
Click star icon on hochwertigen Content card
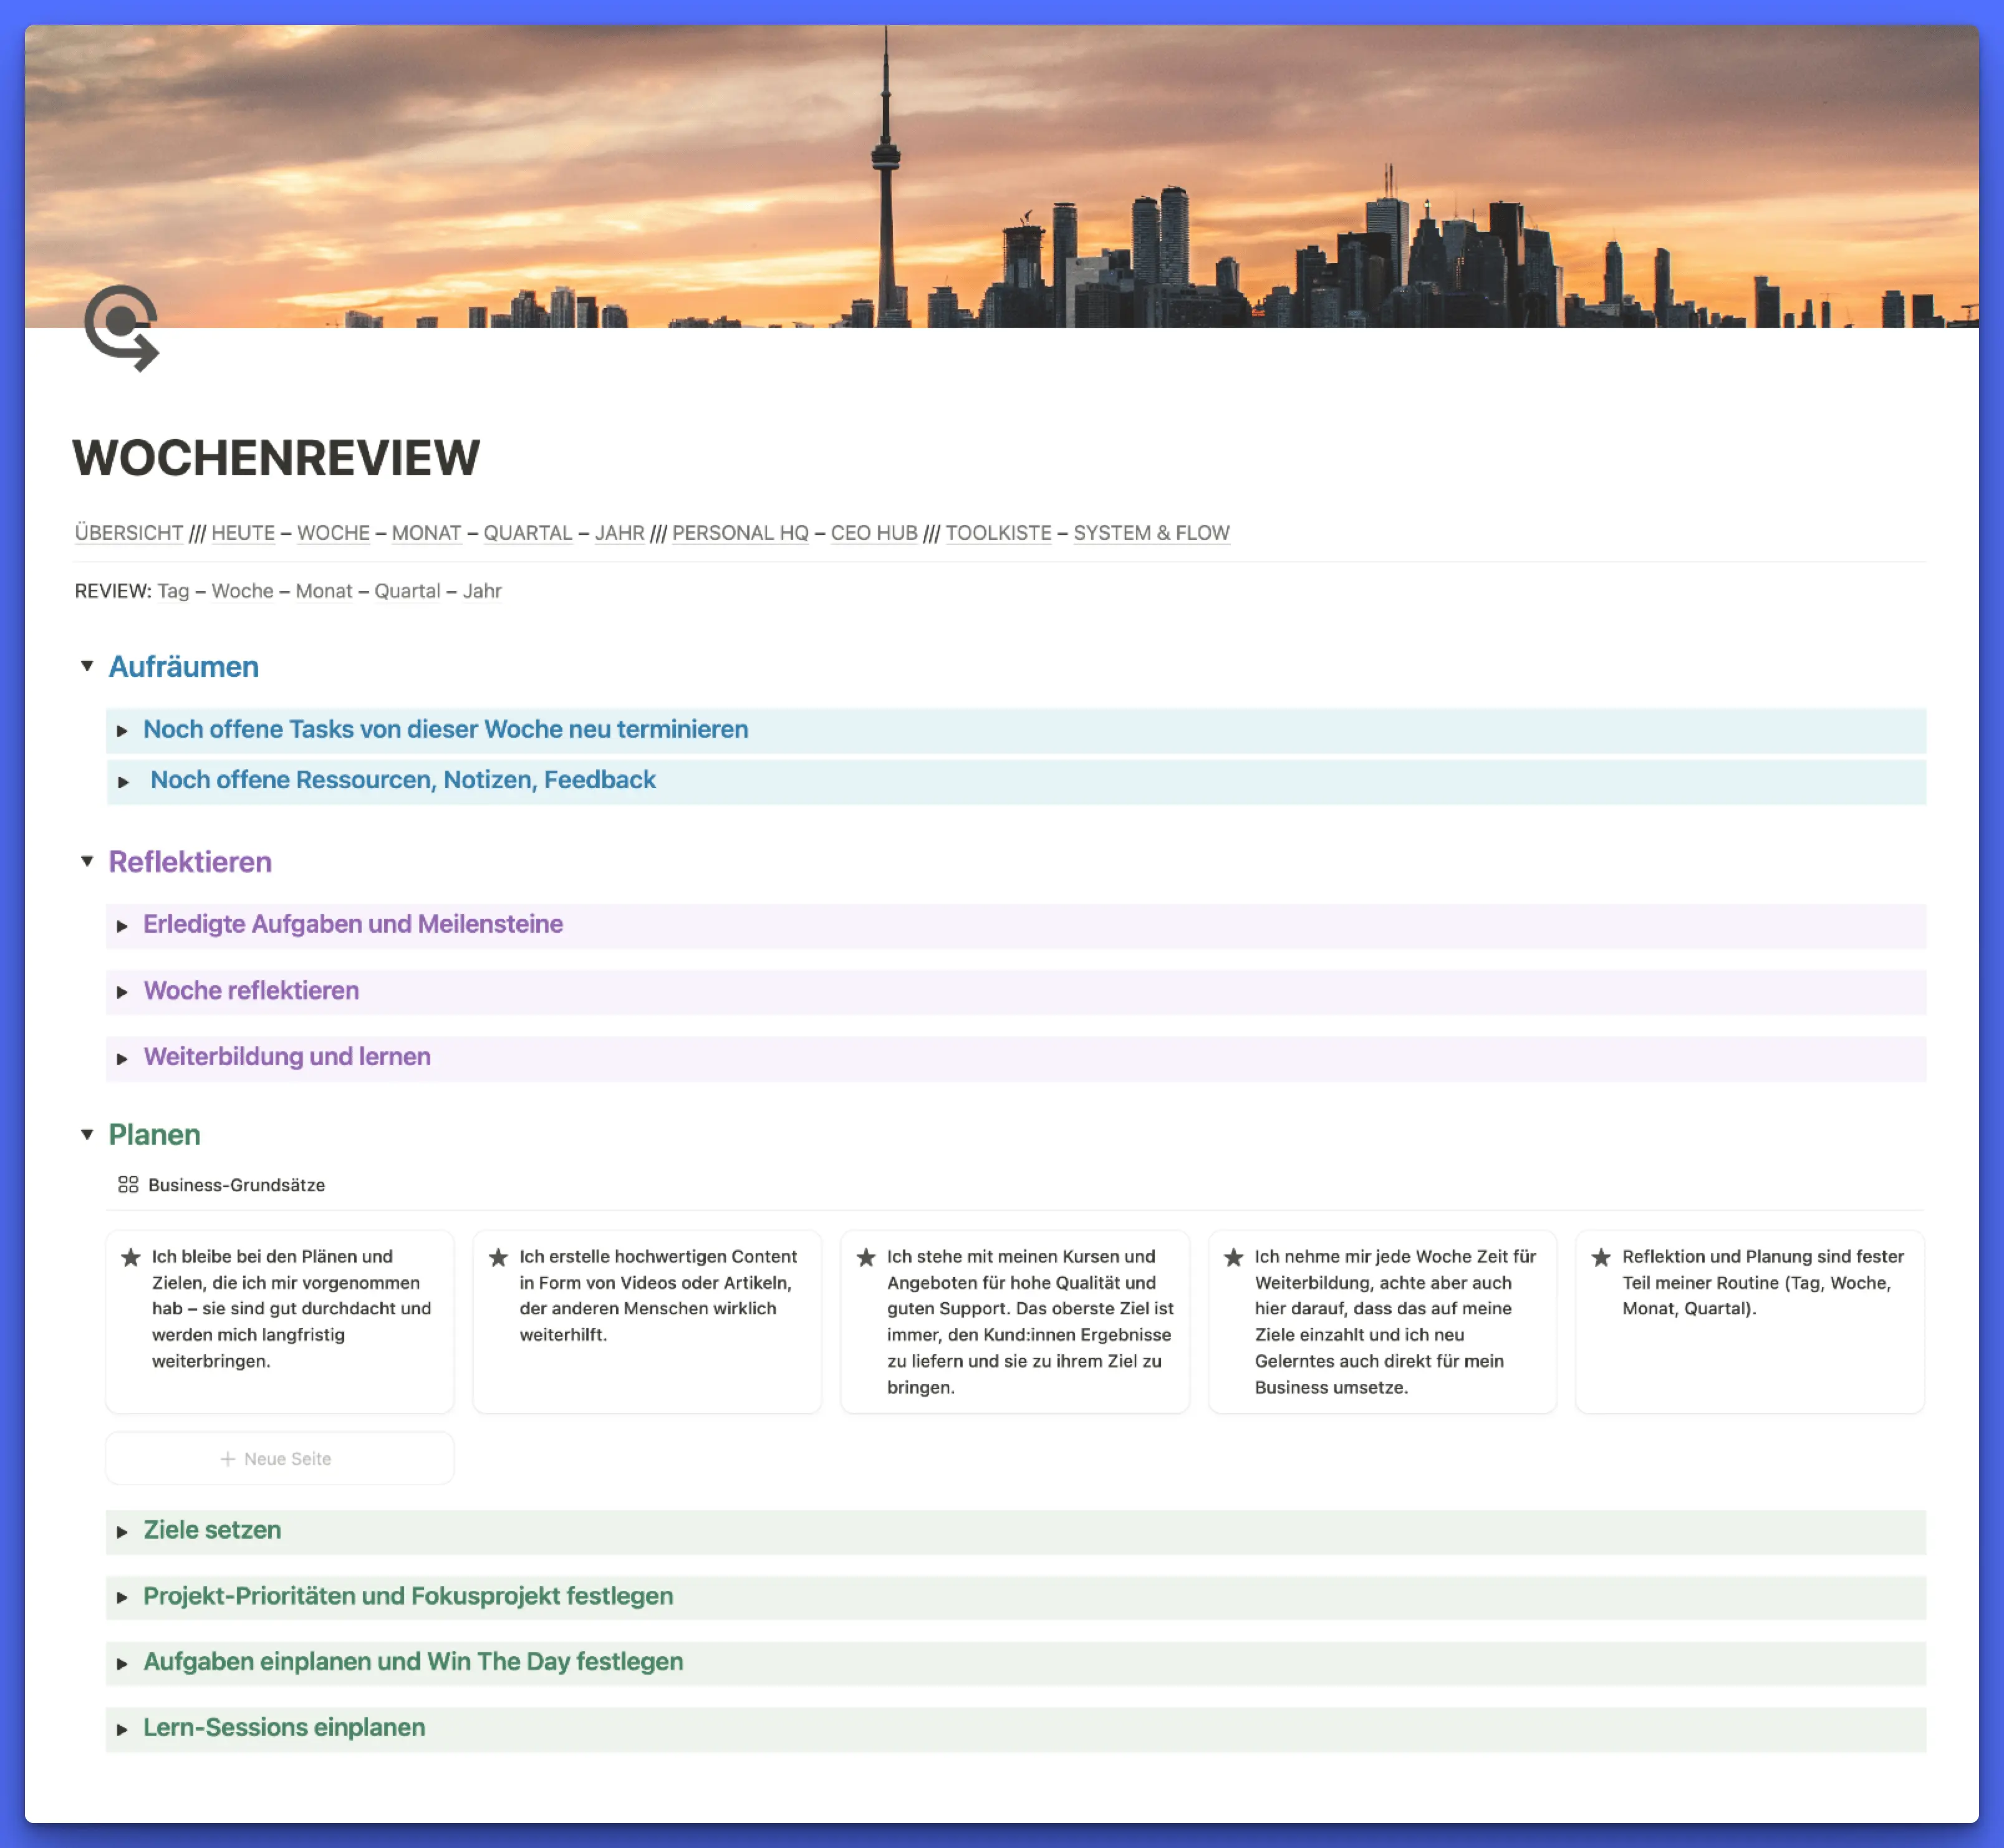[x=498, y=1257]
